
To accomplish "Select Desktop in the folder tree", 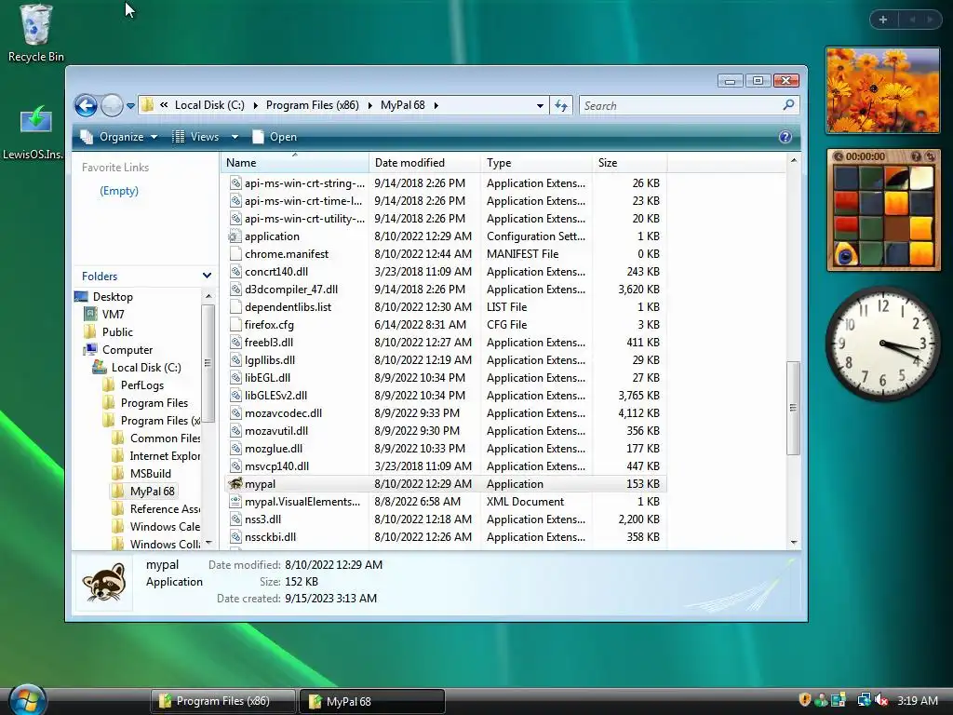I will pos(113,297).
